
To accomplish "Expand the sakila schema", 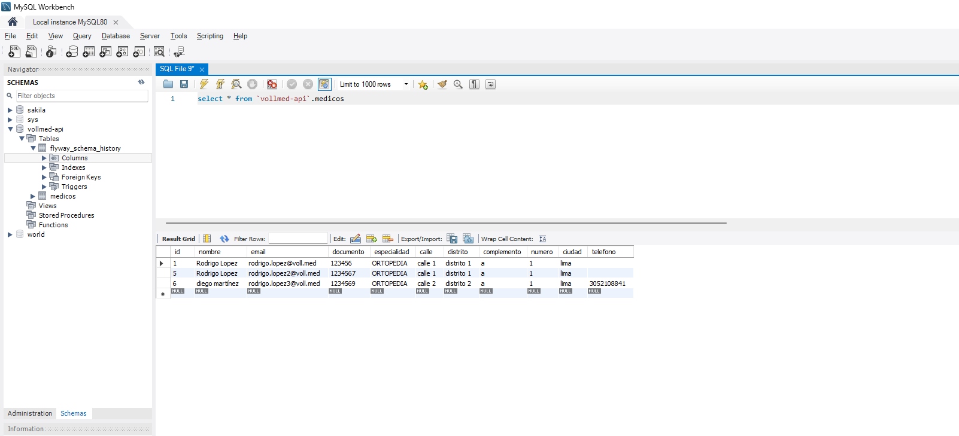I will (x=10, y=110).
